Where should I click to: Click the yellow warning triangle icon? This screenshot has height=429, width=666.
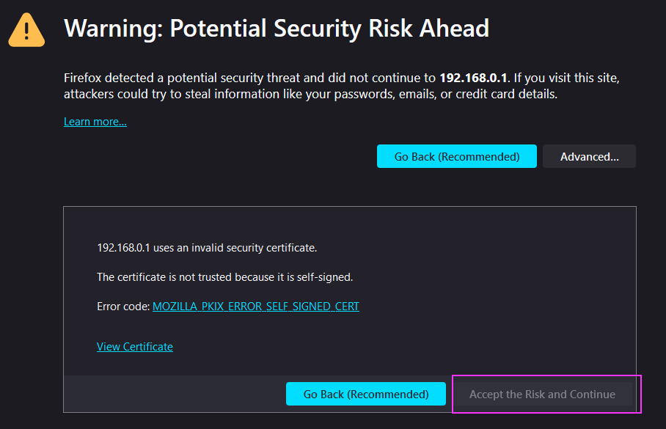[26, 30]
